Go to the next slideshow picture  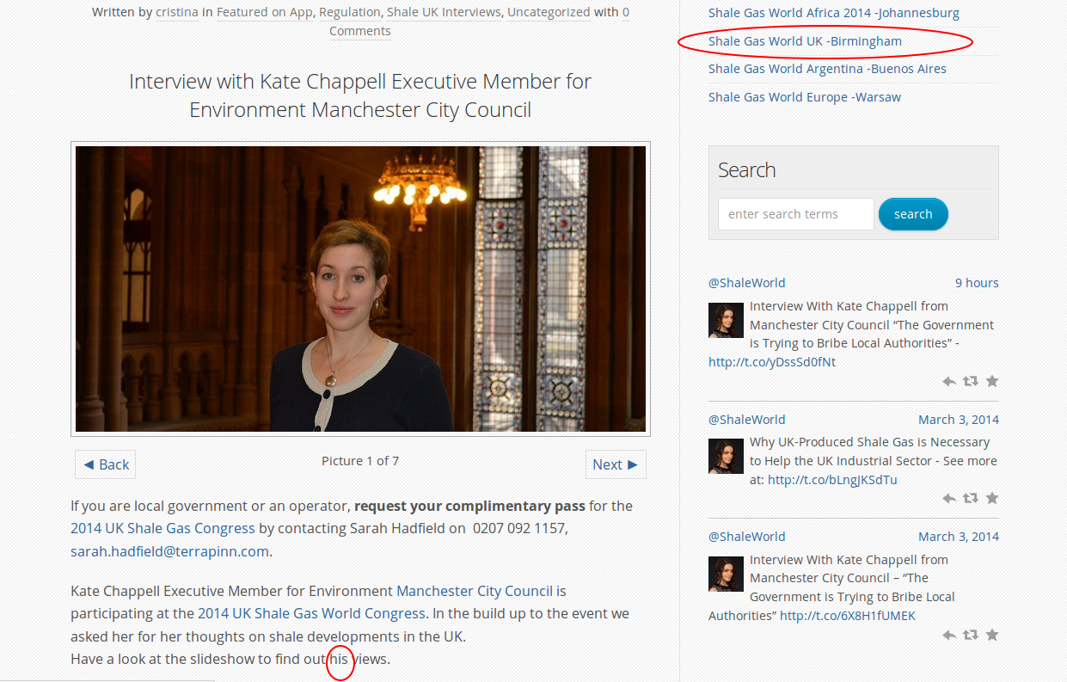[x=615, y=464]
